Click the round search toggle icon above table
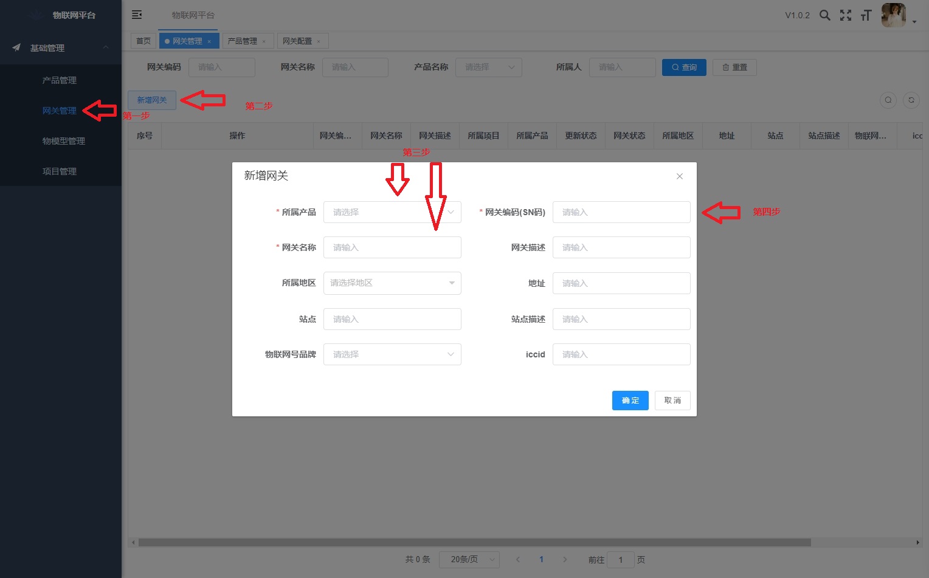This screenshot has height=578, width=929. point(888,100)
